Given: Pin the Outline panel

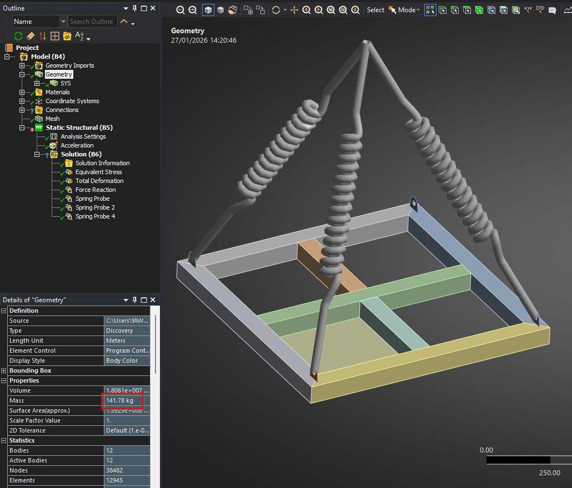Looking at the screenshot, I should click(x=134, y=8).
